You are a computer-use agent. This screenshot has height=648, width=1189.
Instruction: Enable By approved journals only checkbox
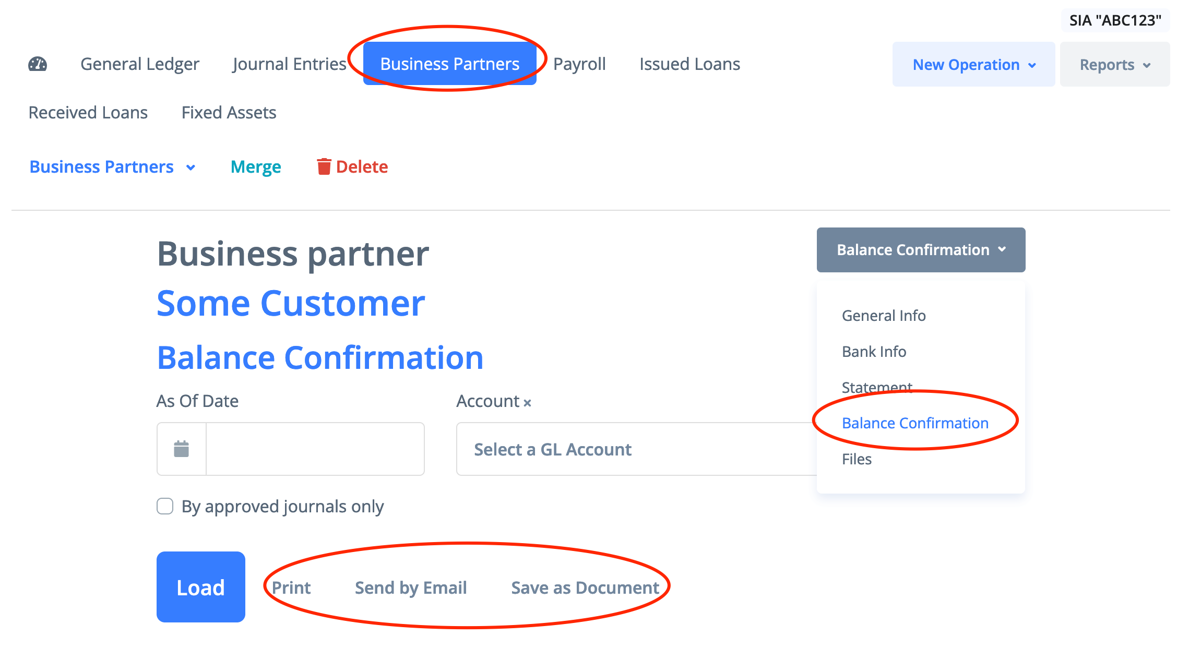165,506
